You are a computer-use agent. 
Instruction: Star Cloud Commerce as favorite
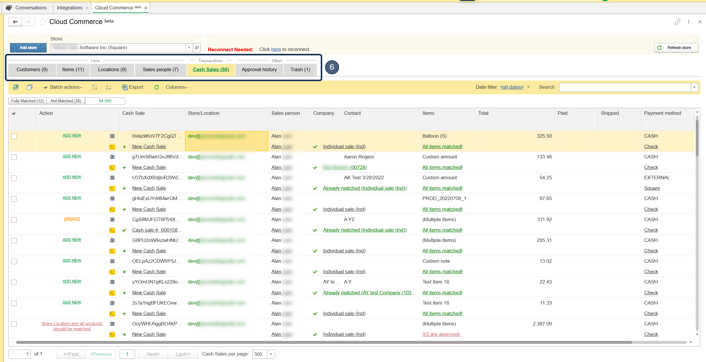pos(43,22)
